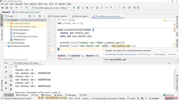This screenshot has width=179, height=100.
Task: Run program with green play icon
Action: tap(74, 8)
